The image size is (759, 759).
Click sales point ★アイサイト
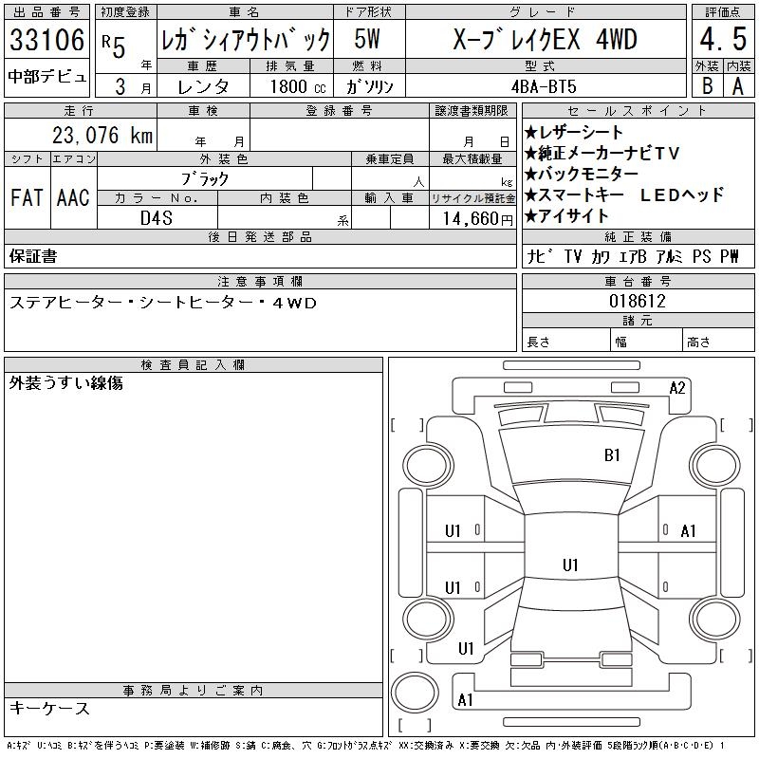pos(565,216)
